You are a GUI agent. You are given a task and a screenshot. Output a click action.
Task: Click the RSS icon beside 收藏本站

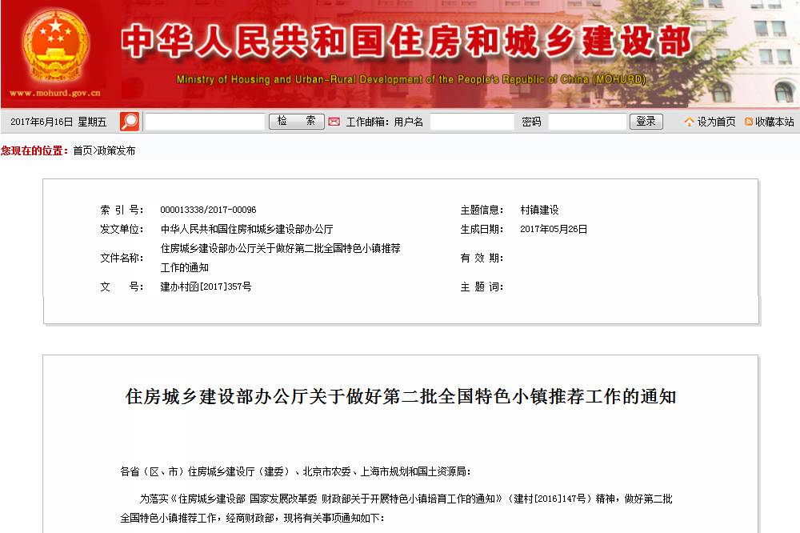749,122
